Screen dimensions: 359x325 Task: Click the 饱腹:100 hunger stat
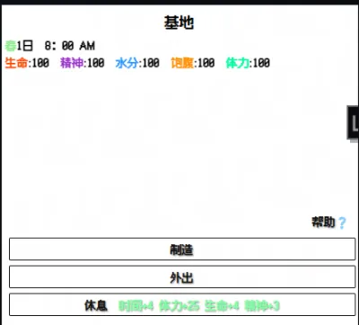193,63
